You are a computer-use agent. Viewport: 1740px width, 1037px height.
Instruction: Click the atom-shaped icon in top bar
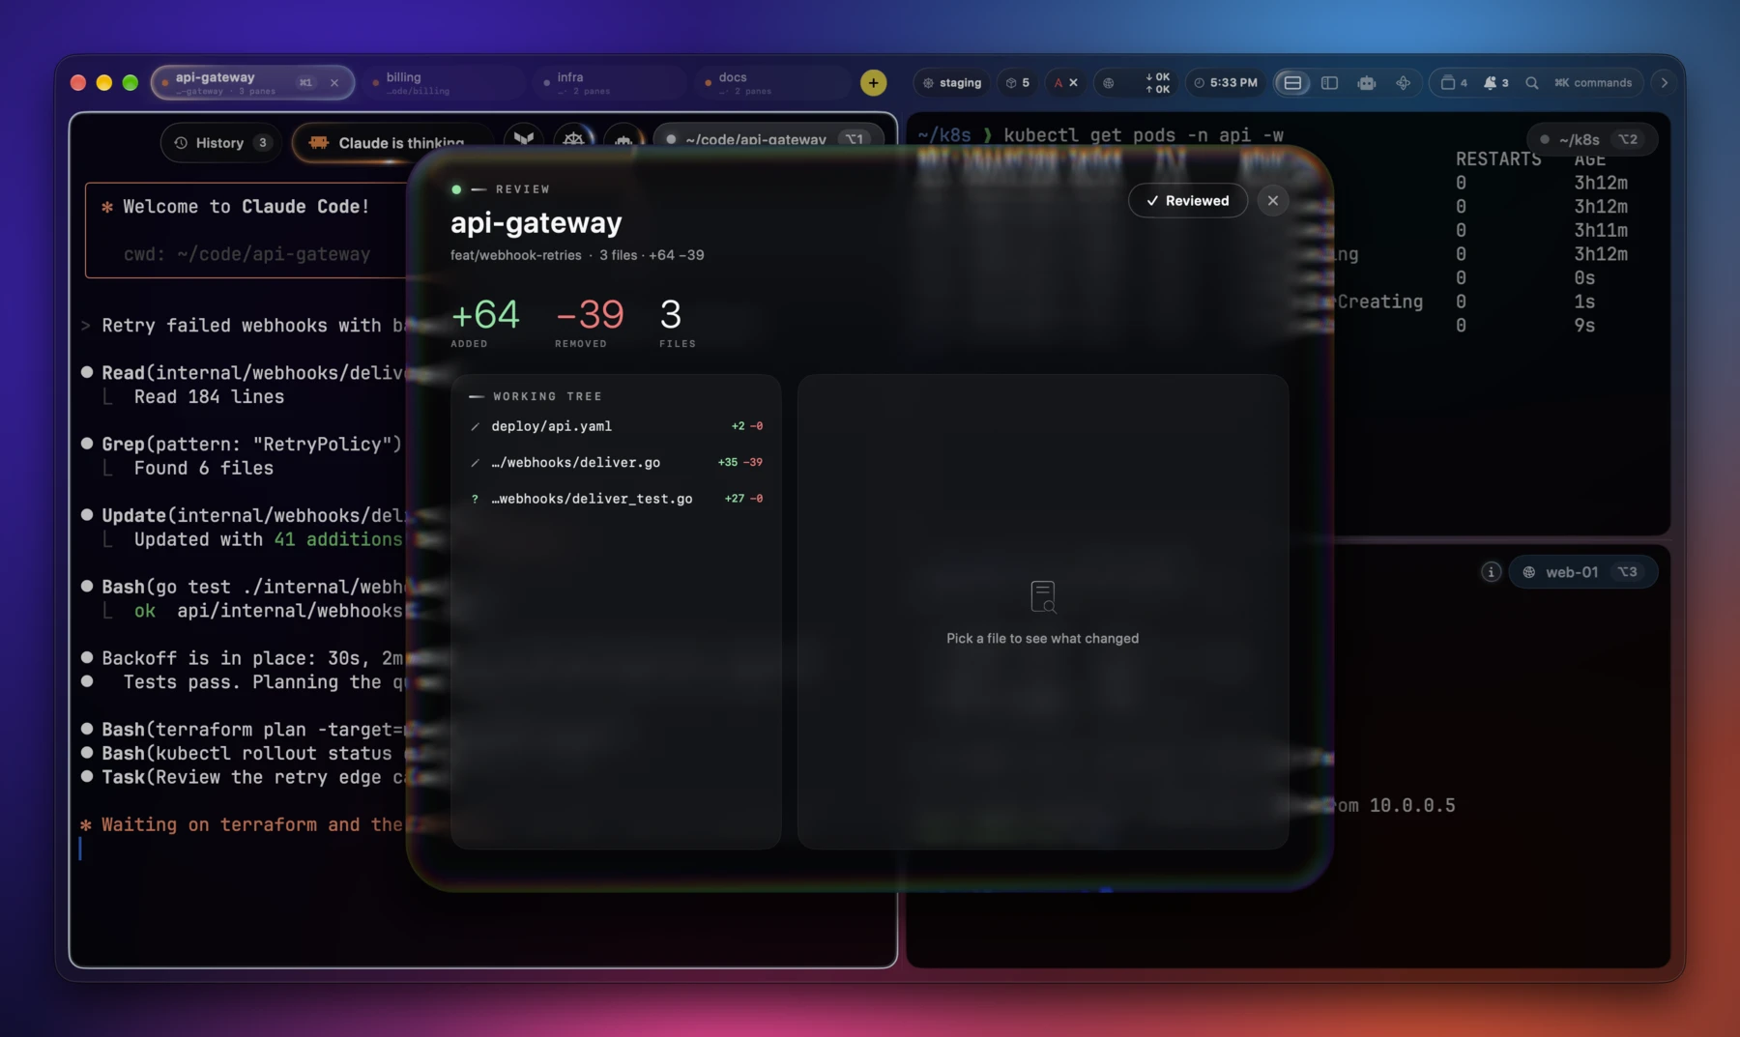(x=1403, y=83)
